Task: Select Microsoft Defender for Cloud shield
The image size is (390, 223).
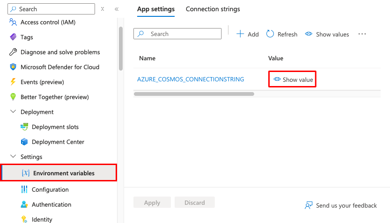Action: tap(13, 67)
